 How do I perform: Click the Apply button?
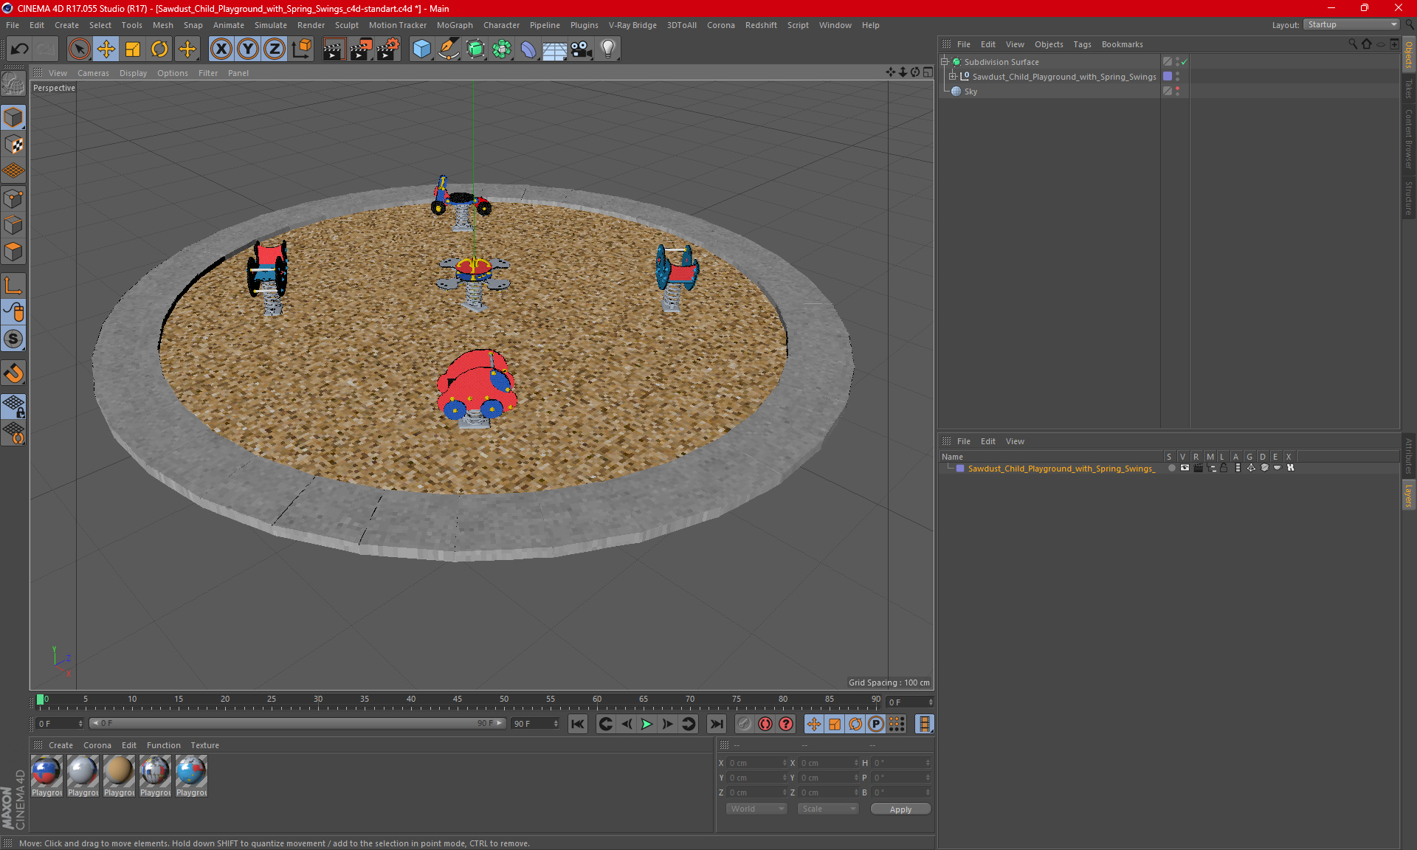(x=900, y=809)
